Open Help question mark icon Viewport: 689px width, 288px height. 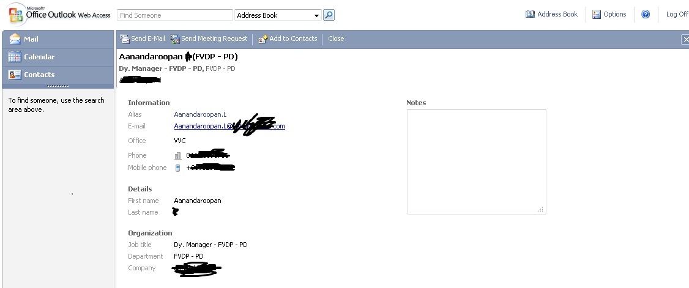click(646, 15)
